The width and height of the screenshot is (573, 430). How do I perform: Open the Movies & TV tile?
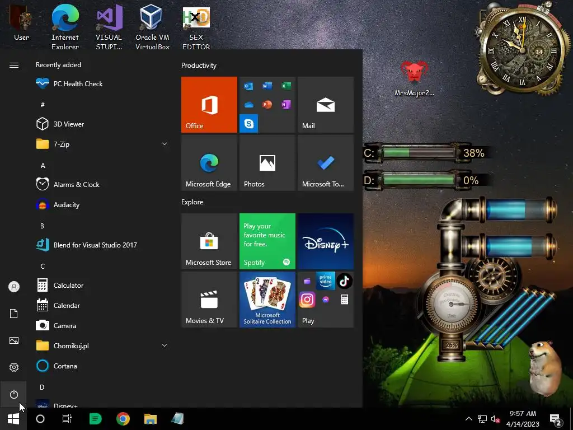(209, 300)
